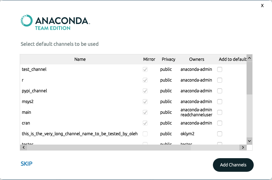Toggle Mirror checkbox for test_channel

pyautogui.click(x=145, y=69)
